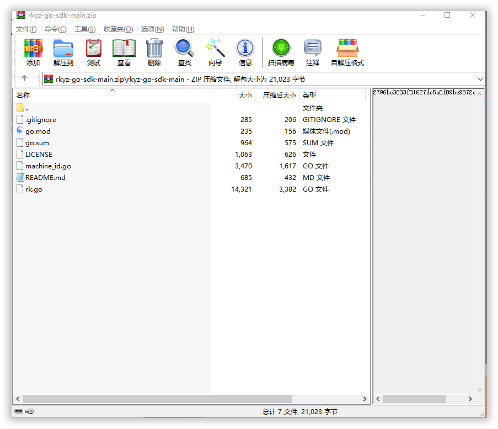Open the 命令(C) menu
The image size is (498, 429).
[56, 29]
